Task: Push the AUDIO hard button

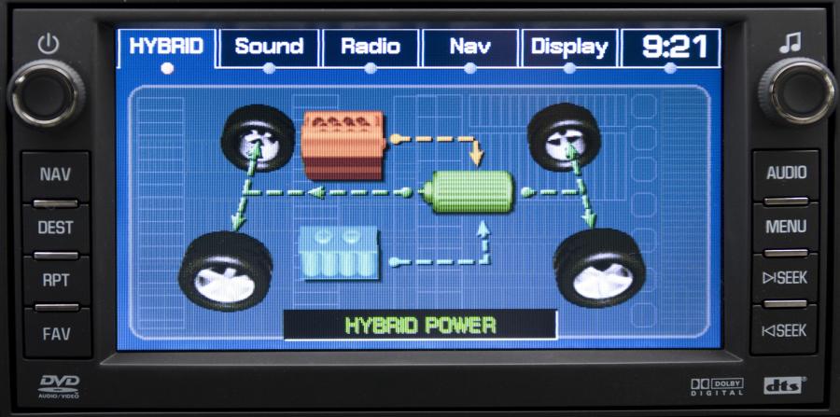Action: coord(786,173)
